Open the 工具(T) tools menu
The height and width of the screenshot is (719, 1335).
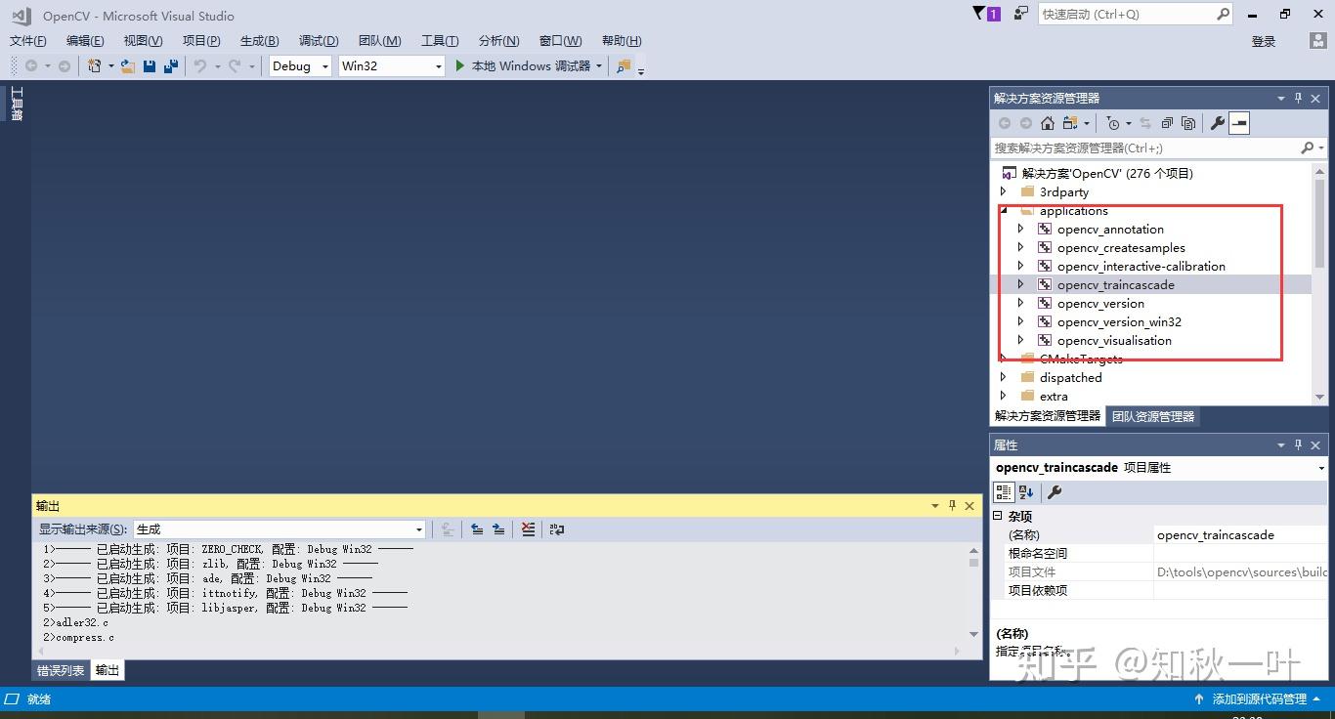(440, 41)
